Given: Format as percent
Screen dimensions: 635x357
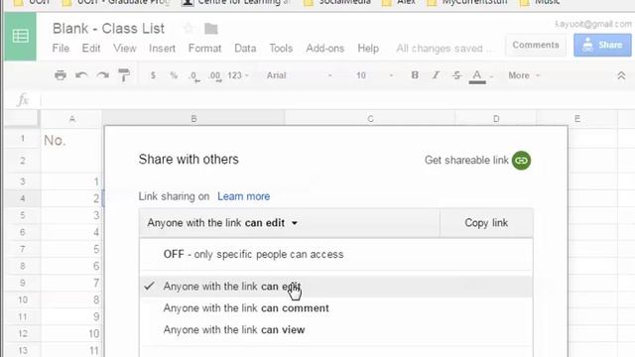Looking at the screenshot, I should click(174, 75).
